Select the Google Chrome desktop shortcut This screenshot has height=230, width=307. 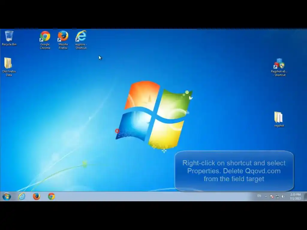(45, 40)
